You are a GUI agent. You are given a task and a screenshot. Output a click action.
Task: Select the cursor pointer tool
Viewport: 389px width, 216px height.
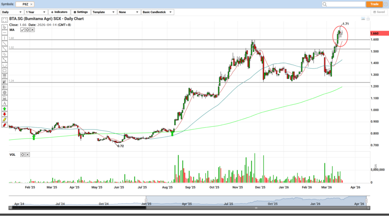(4, 27)
